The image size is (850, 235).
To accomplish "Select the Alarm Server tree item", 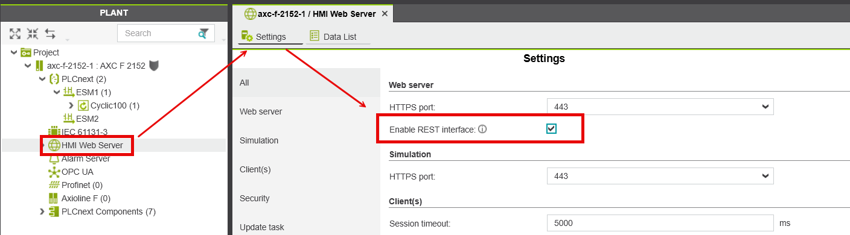I will [x=86, y=158].
